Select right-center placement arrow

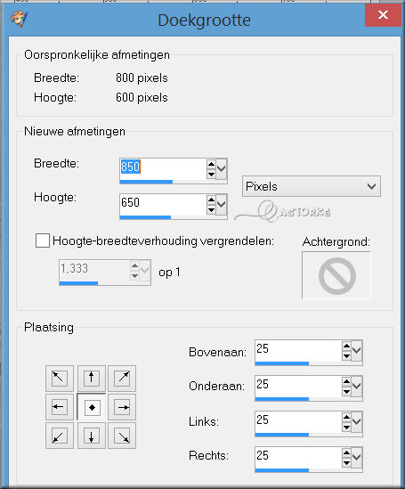click(122, 407)
